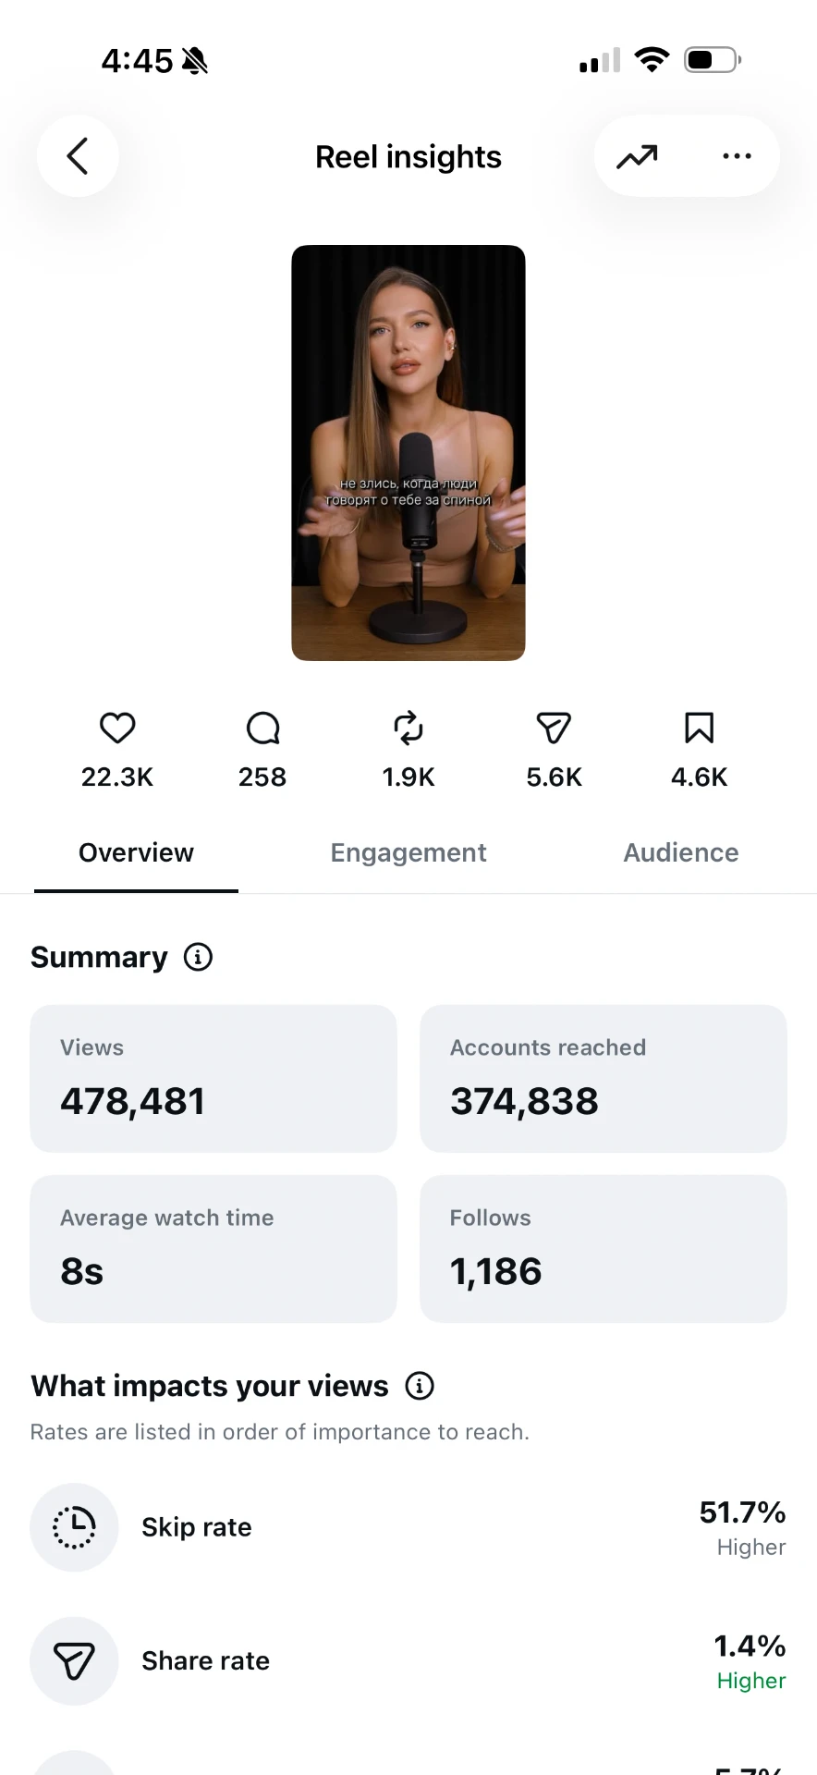Tap the back arrow button
The image size is (817, 1775).
point(78,156)
